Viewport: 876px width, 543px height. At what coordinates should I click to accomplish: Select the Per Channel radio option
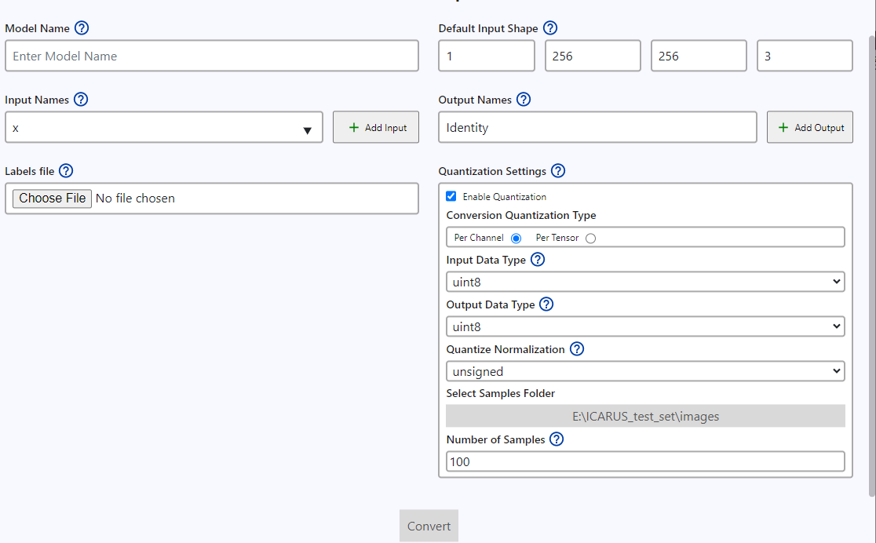coord(516,238)
